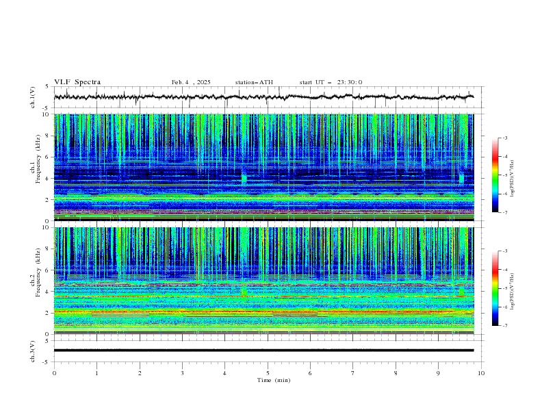Click the "10" kHz tick on ch.2 frequency axis
This screenshot has width=542, height=419.
pos(46,227)
